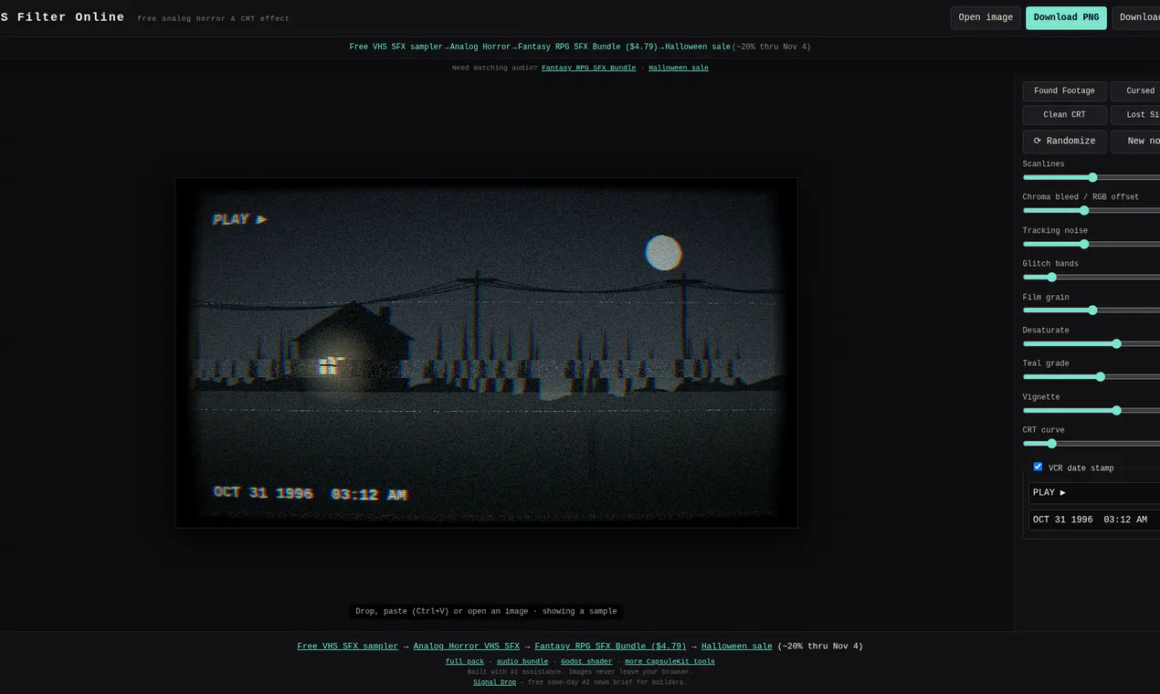Open 'more CapsuleKit tools' footer link
This screenshot has height=694, width=1160.
click(670, 661)
